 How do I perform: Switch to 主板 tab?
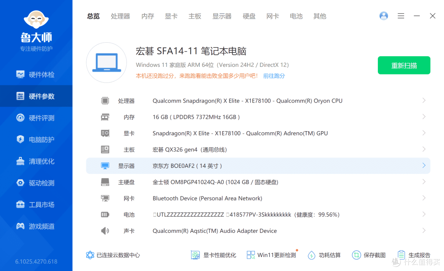pyautogui.click(x=195, y=16)
